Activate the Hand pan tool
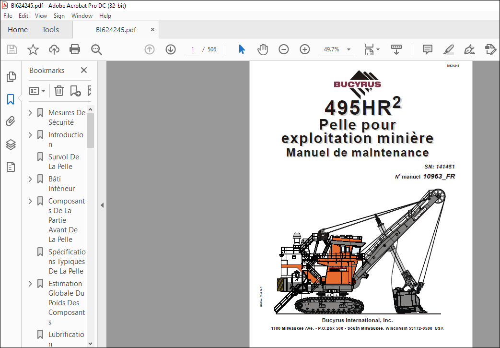 coord(262,49)
